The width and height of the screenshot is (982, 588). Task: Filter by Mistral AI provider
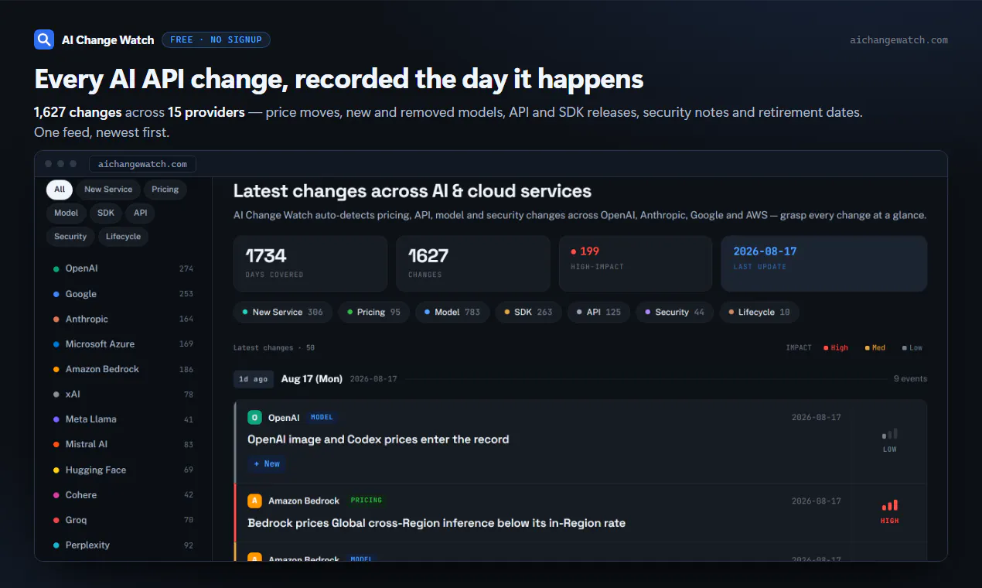[123, 445]
